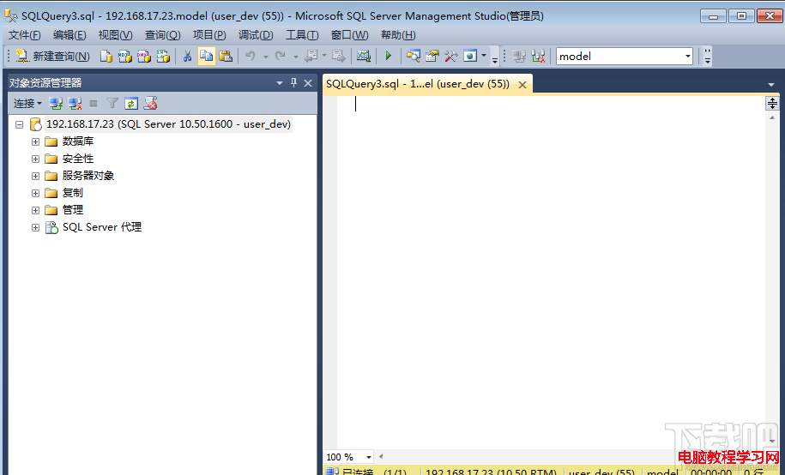
Task: Click the Activity Monitor icon
Action: coord(364,56)
